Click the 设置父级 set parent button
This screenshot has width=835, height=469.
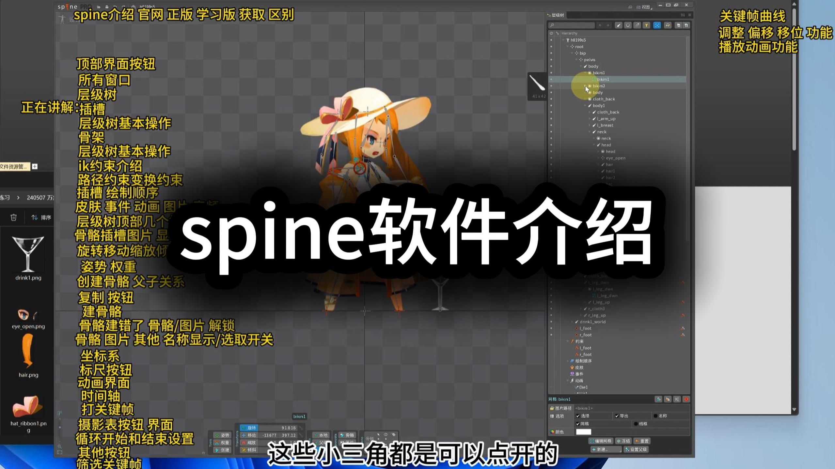coord(637,449)
